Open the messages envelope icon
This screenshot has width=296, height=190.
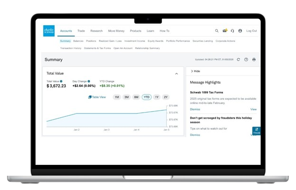click(225, 31)
